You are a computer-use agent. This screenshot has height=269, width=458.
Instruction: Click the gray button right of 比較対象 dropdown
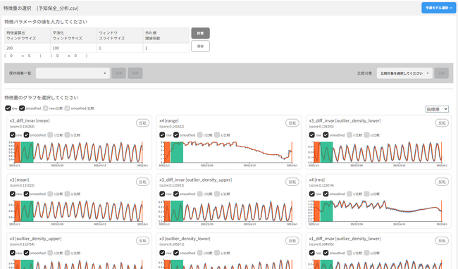(x=441, y=73)
